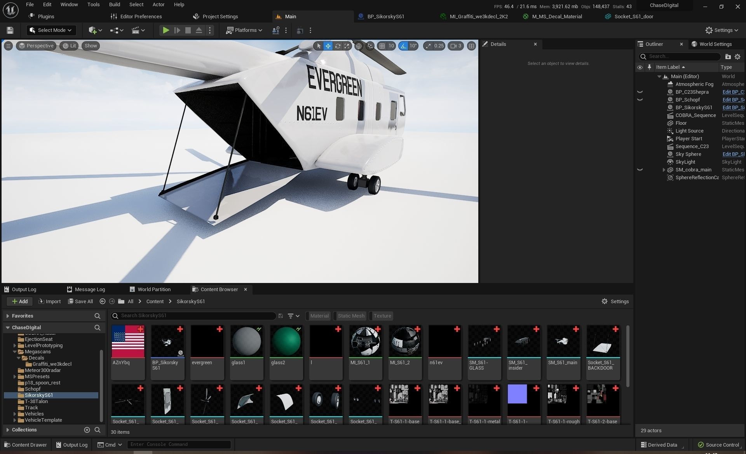This screenshot has height=454, width=746.
Task: Open camera speed setting in viewport
Action: 456,46
